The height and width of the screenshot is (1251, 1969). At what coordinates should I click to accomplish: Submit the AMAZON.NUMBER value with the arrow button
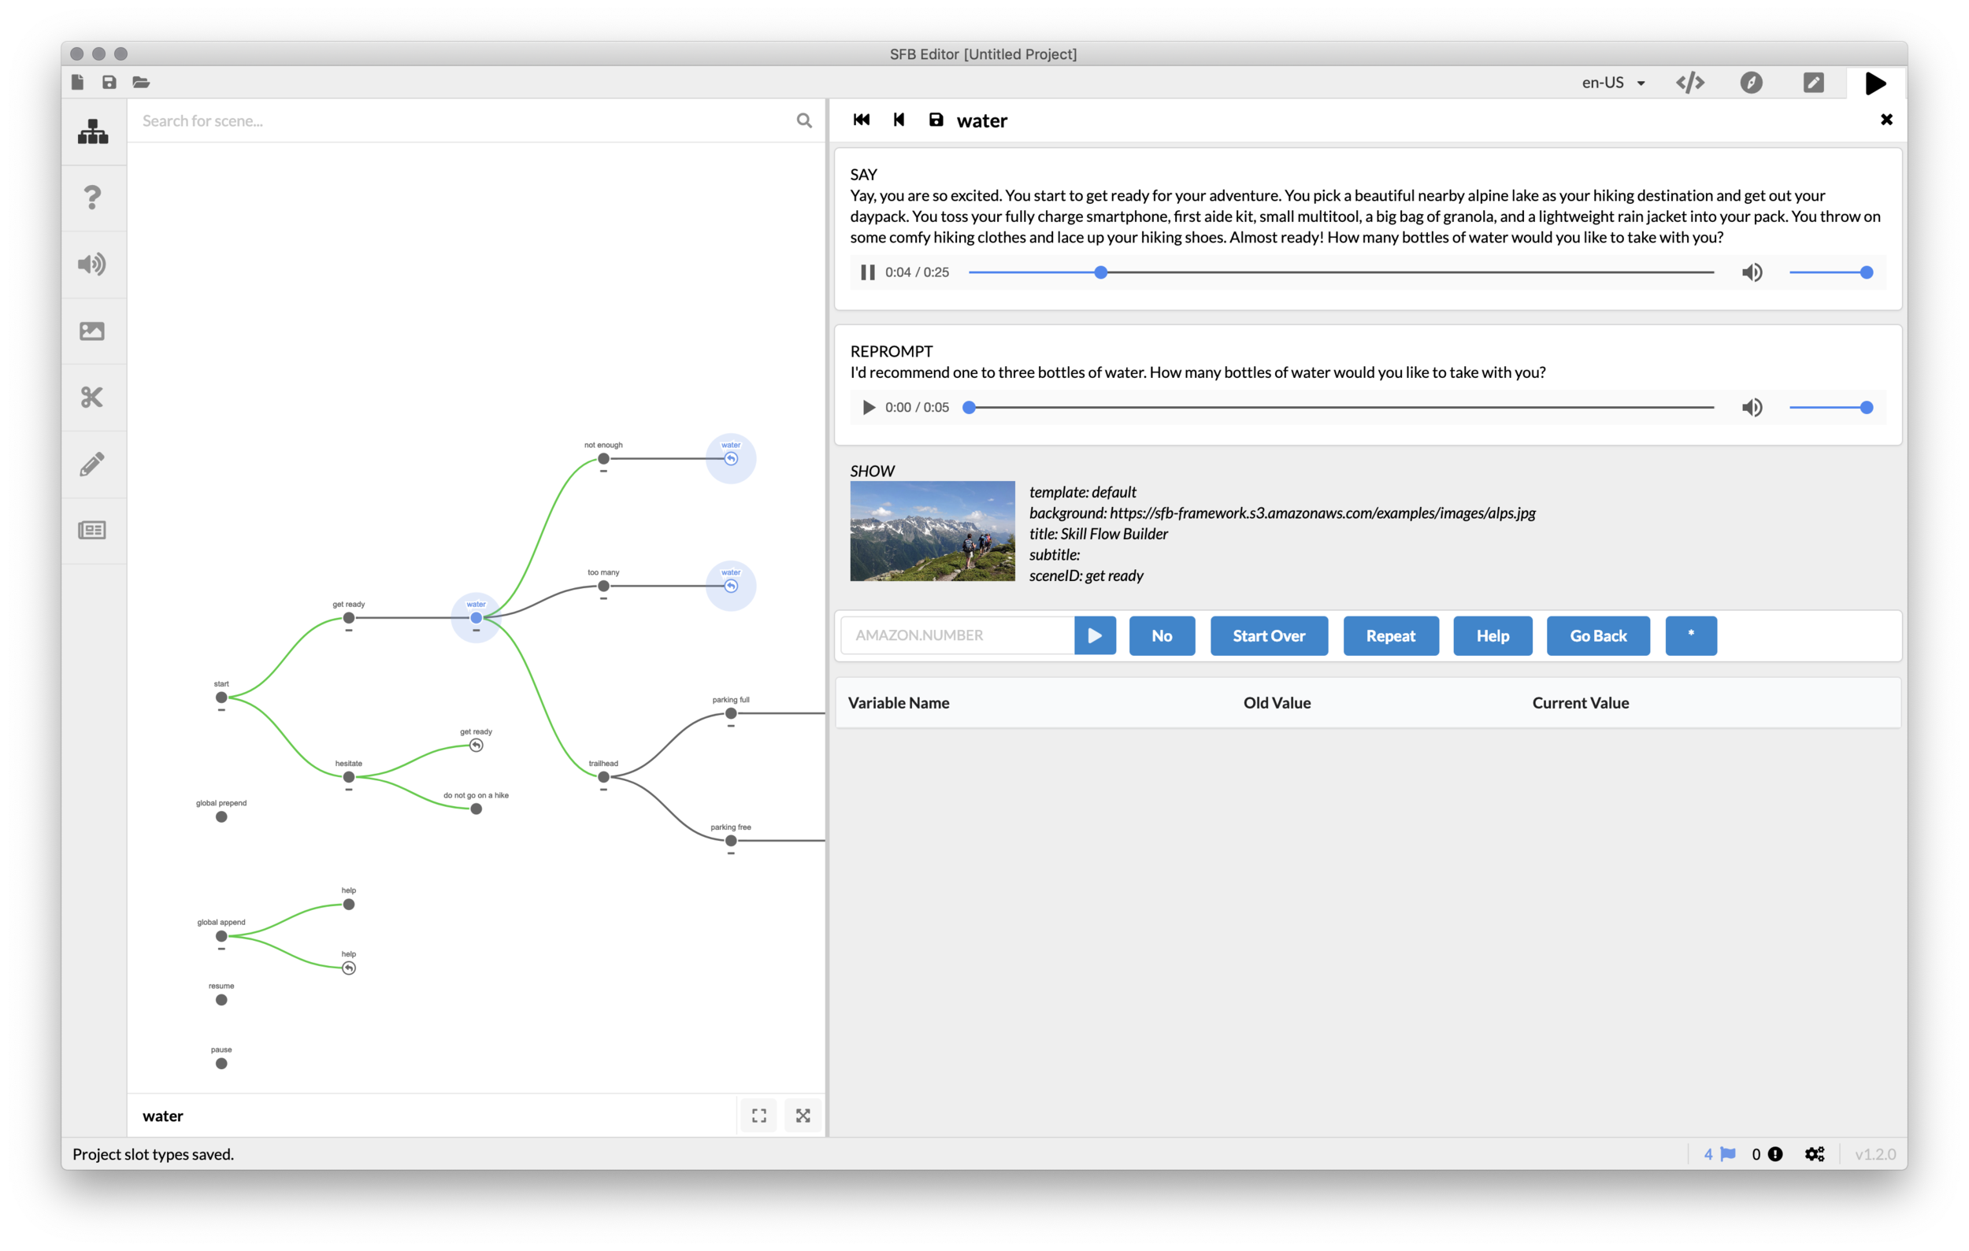(x=1095, y=635)
